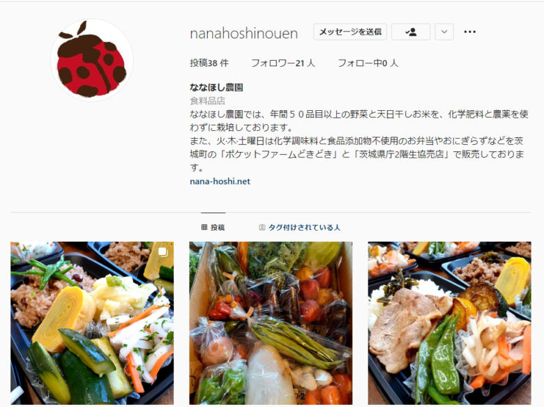This screenshot has width=544, height=407.
Task: Switch to the タグ付けされている人 tab
Action: pos(299,227)
